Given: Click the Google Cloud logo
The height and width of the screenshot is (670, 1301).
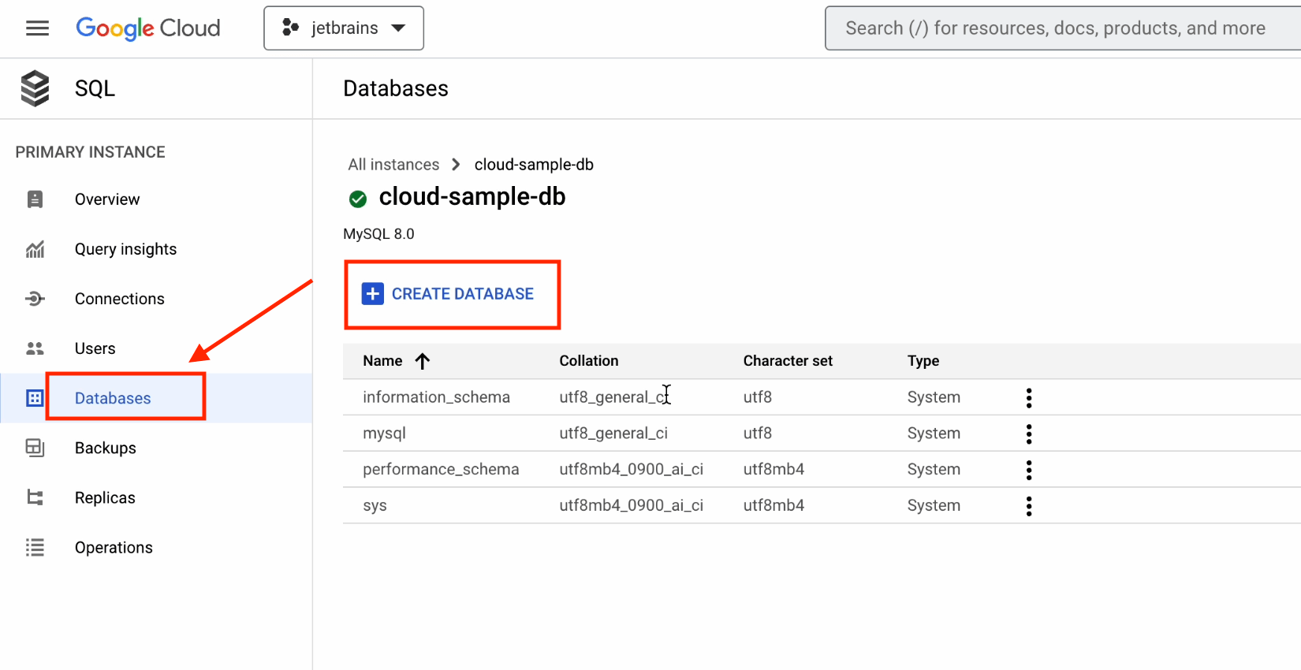Looking at the screenshot, I should [148, 28].
